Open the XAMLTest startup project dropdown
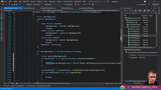 click(x=54, y=4)
